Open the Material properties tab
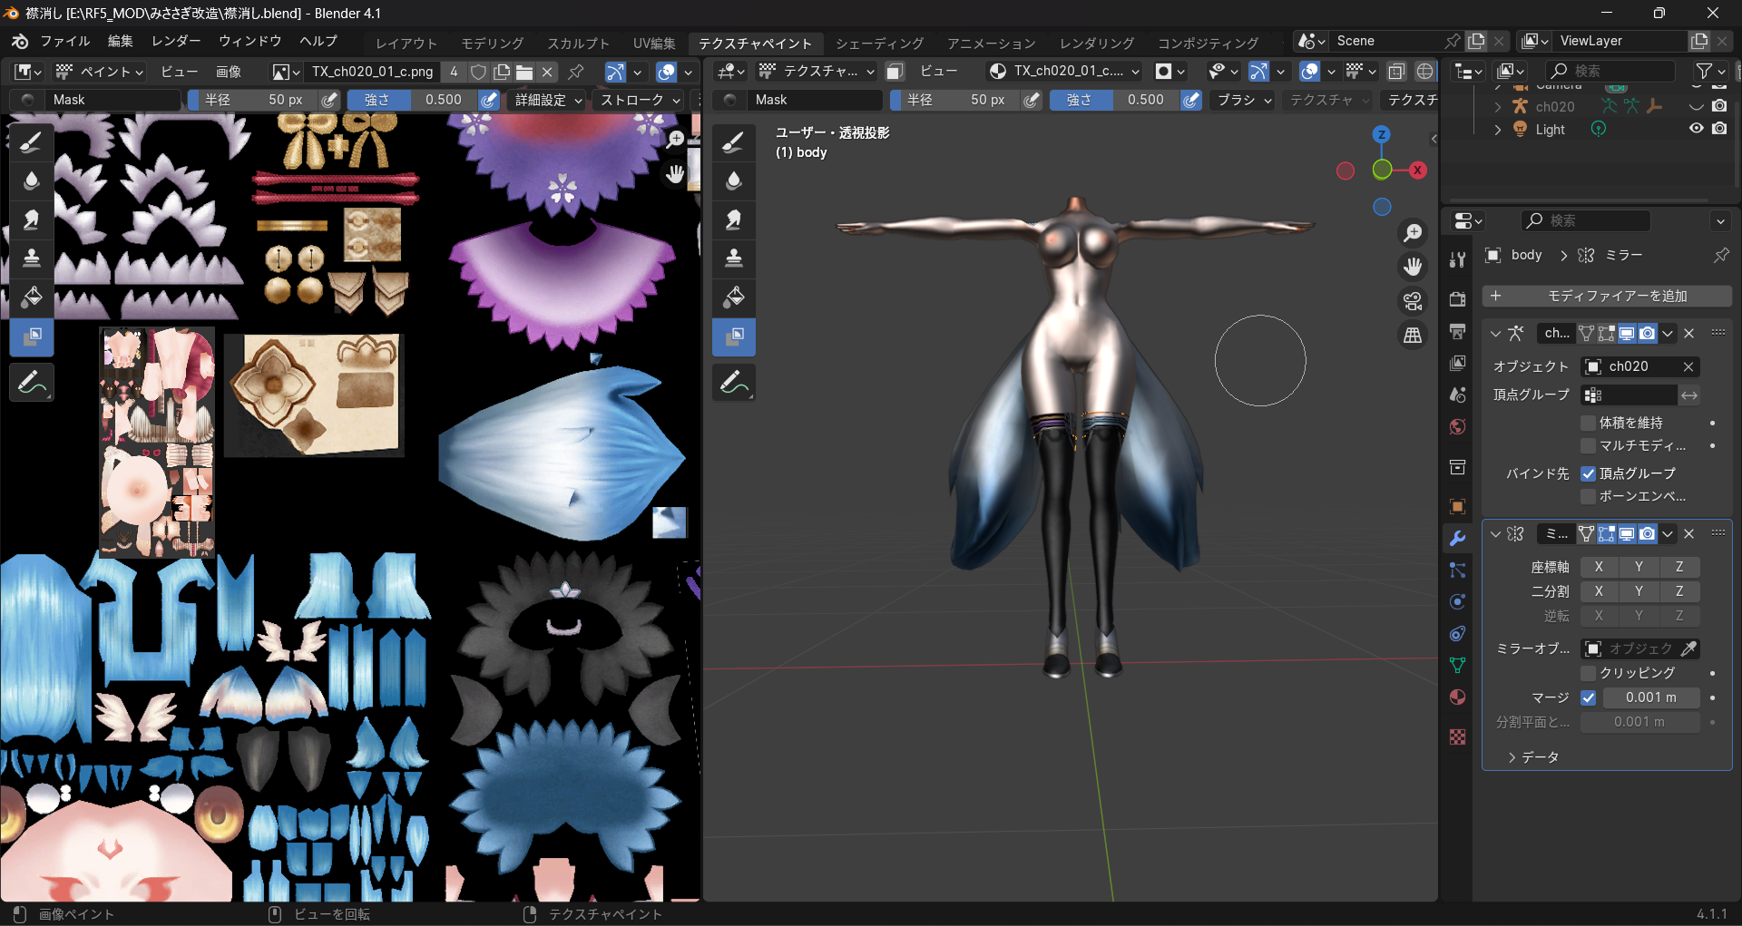This screenshot has width=1742, height=926. tap(1457, 697)
